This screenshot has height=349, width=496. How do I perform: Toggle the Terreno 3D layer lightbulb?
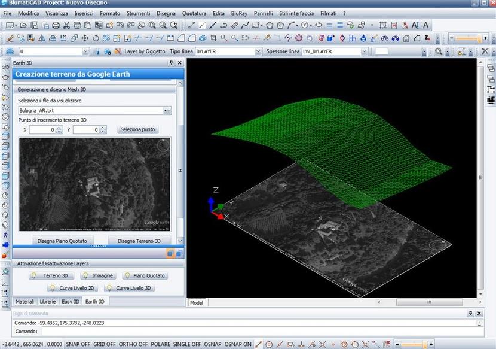[35, 275]
